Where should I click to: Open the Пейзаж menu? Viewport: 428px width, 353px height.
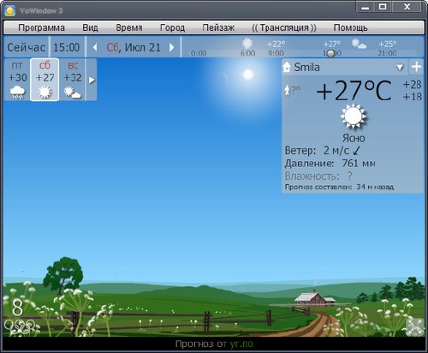tap(218, 27)
